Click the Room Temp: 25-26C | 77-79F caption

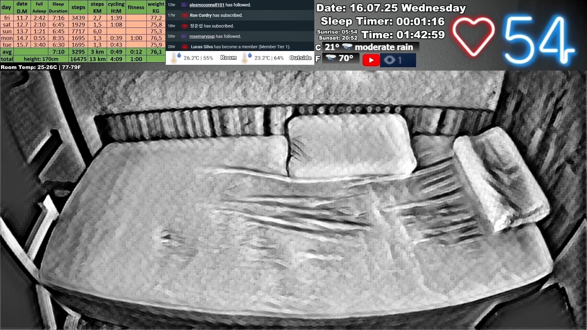[41, 67]
